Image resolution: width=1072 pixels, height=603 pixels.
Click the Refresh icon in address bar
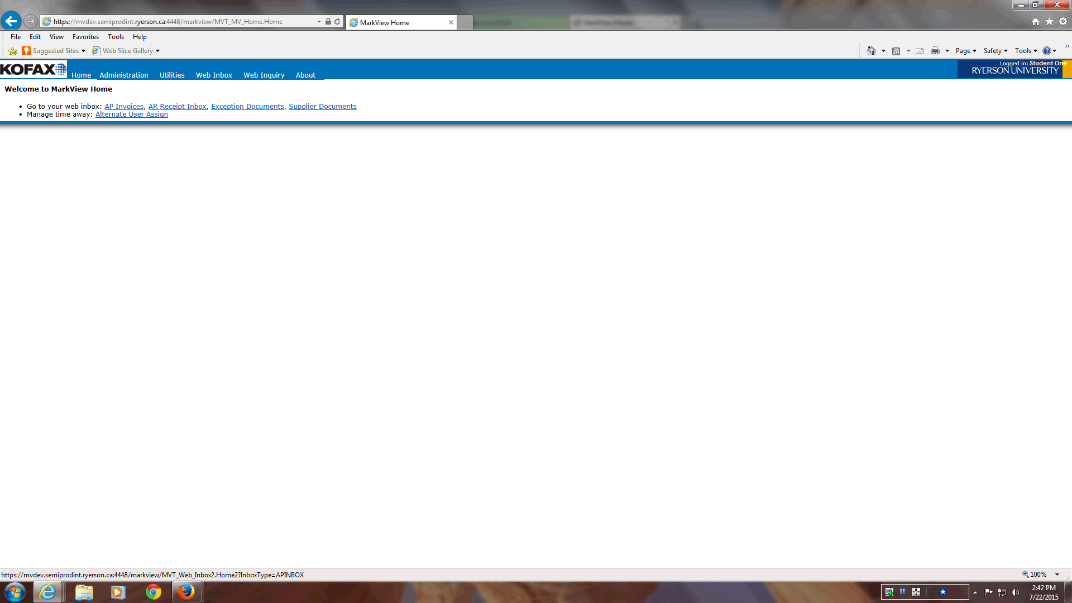[337, 22]
